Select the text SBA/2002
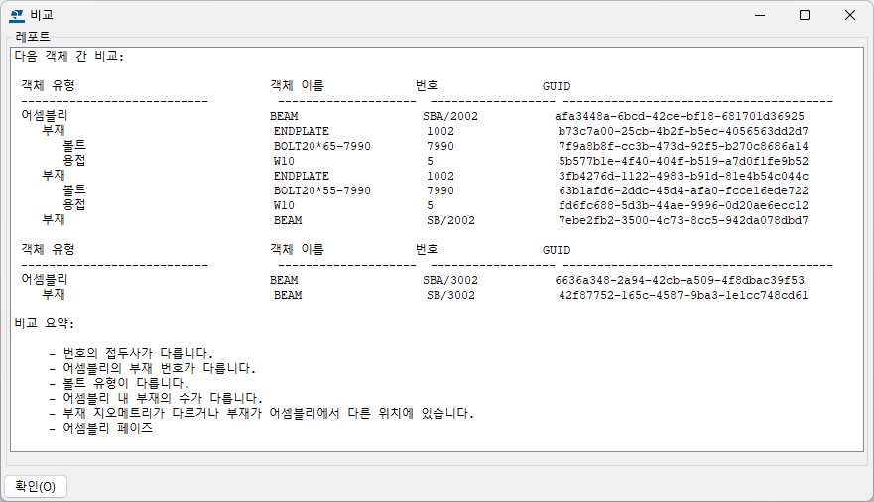The image size is (874, 502). pos(449,116)
